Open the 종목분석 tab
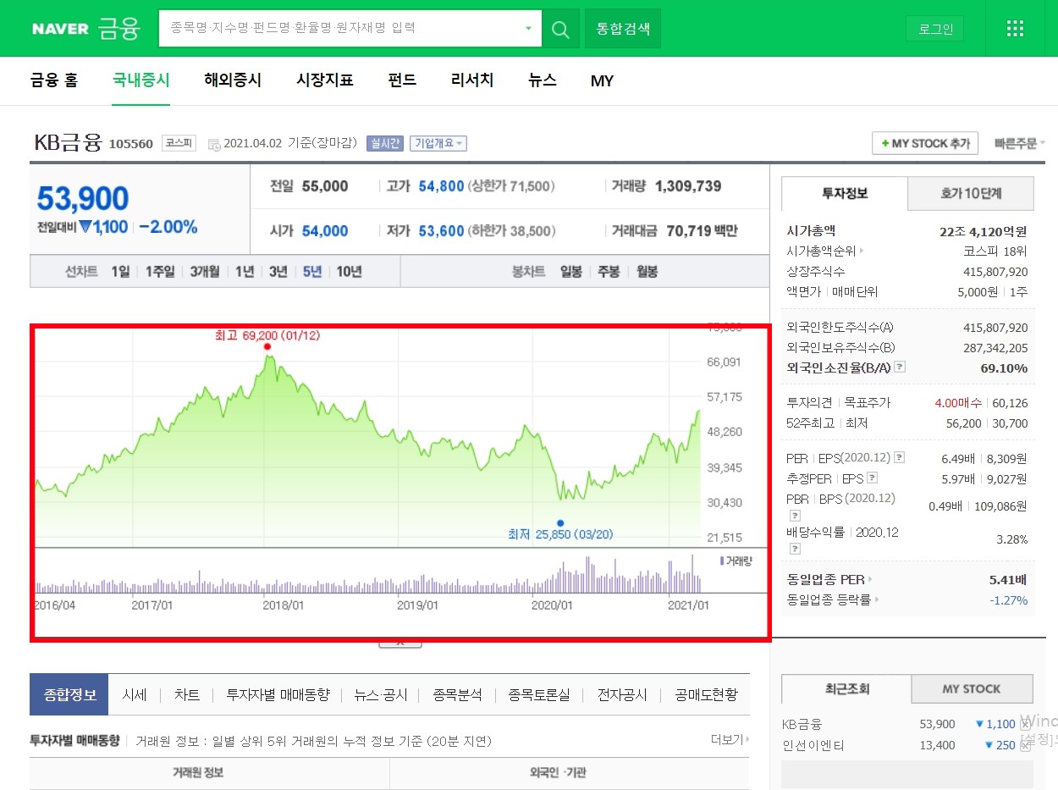Image resolution: width=1058 pixels, height=790 pixels. [457, 695]
